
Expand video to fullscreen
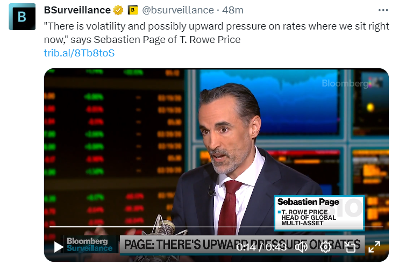[x=374, y=247]
